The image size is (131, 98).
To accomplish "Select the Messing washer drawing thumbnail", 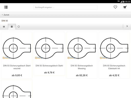I will pos(82,48).
